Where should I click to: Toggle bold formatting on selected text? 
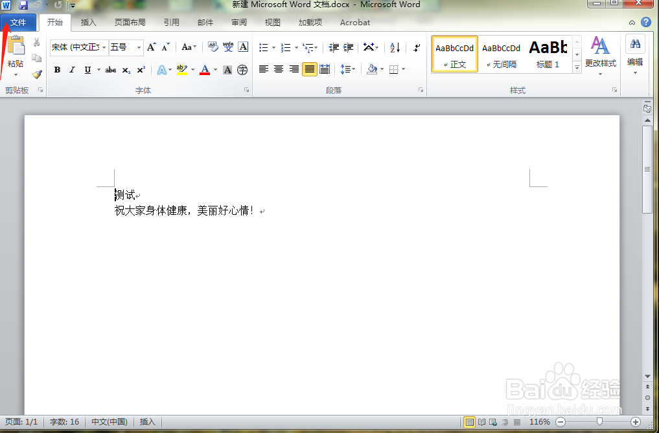coord(57,69)
